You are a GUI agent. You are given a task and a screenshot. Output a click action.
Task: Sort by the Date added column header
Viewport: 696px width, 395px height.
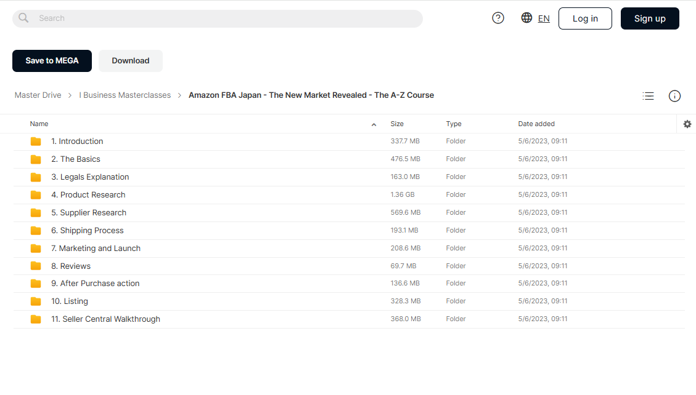click(x=536, y=124)
